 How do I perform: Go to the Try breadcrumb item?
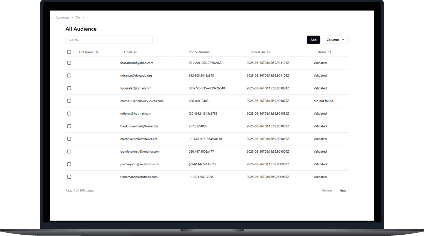[x=78, y=18]
